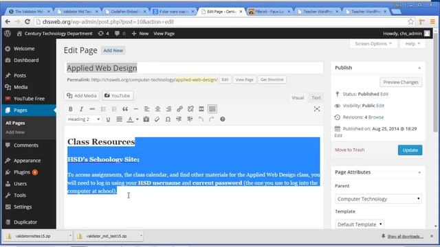Image resolution: width=440 pixels, height=247 pixels.
Task: Toggle italic formatting in editor toolbar
Action: [81, 109]
